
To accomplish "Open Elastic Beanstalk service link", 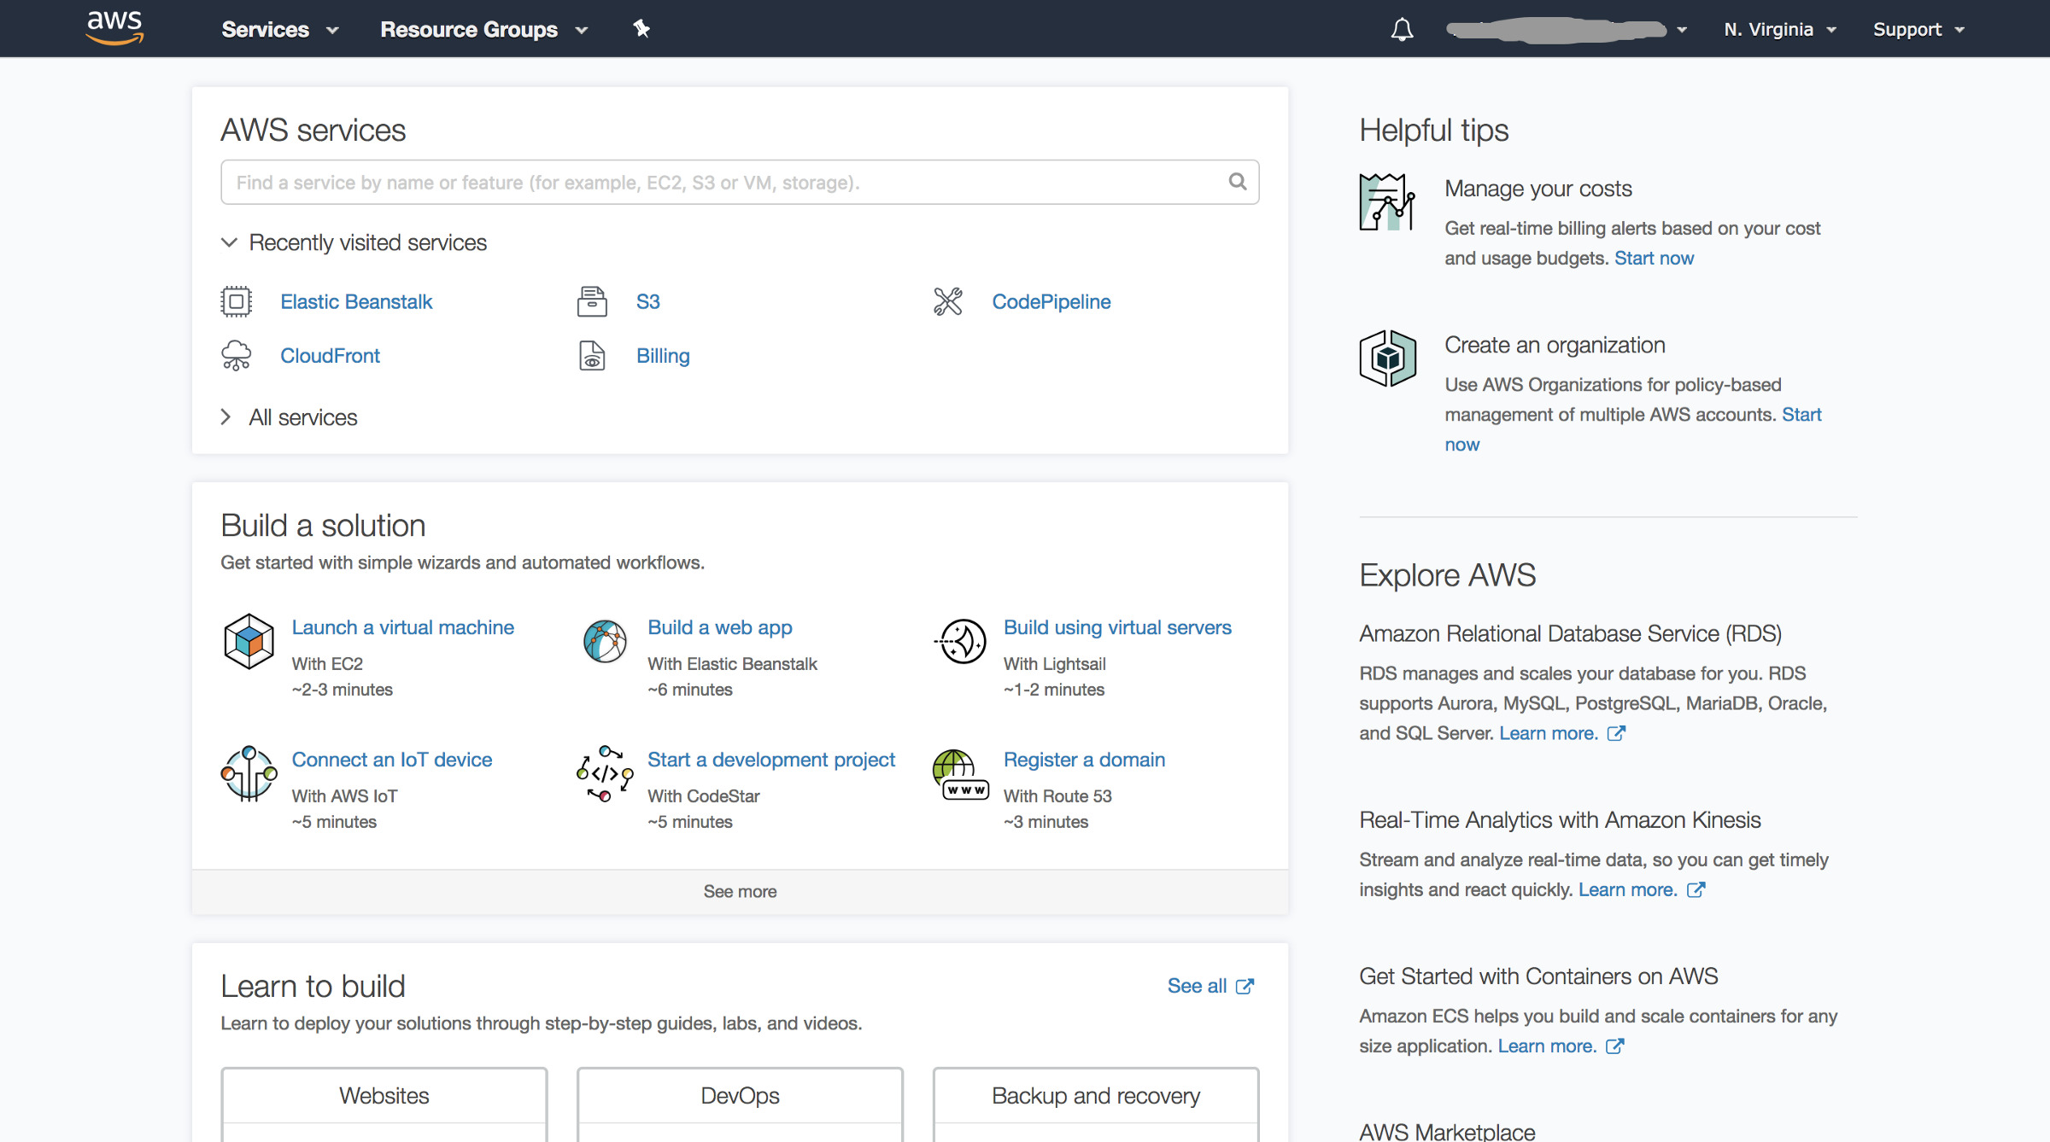I will (x=356, y=301).
